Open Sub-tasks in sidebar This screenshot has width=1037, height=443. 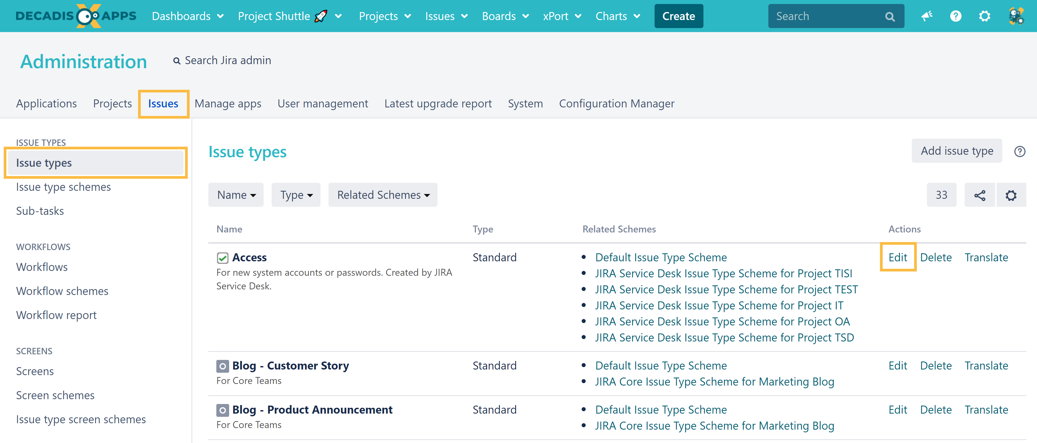(40, 211)
